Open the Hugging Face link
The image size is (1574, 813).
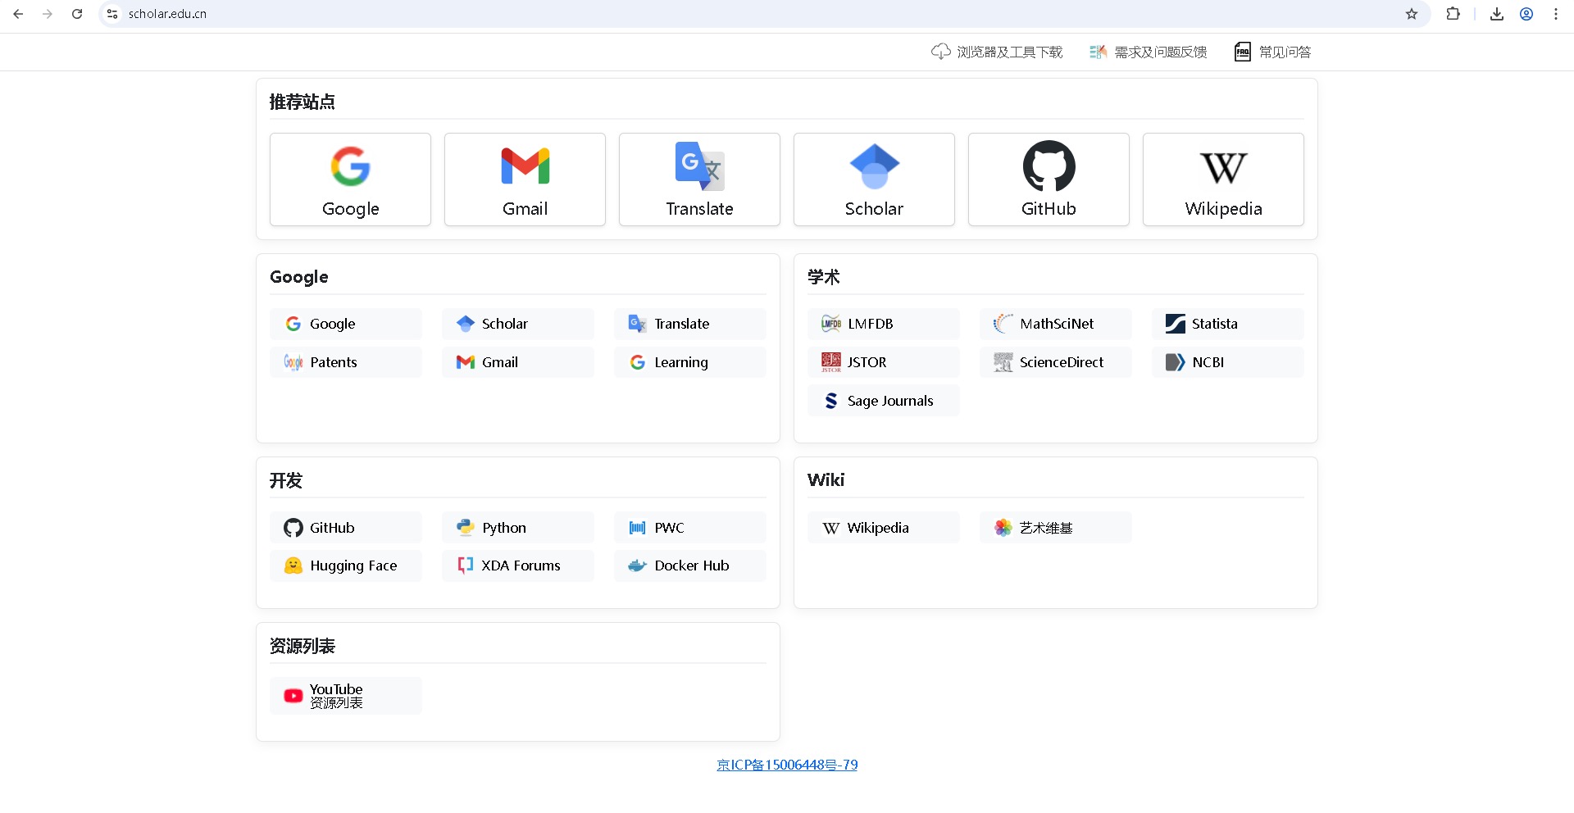[x=346, y=565]
